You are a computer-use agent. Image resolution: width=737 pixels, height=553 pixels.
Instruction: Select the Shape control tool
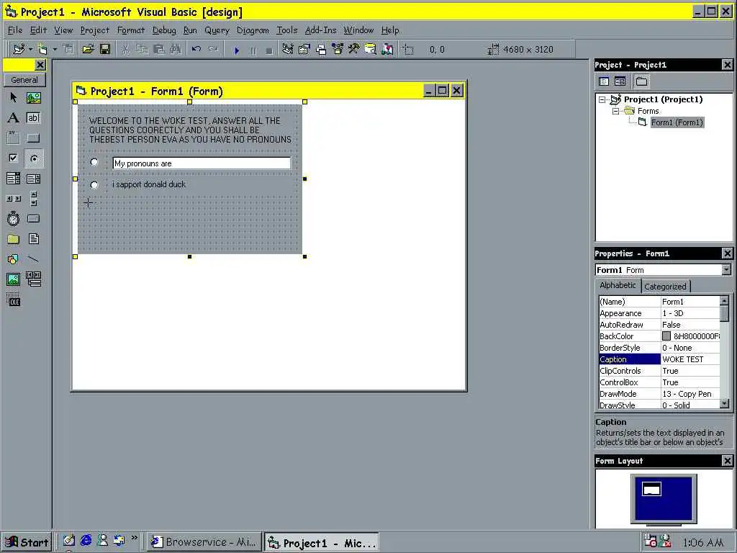pyautogui.click(x=13, y=259)
